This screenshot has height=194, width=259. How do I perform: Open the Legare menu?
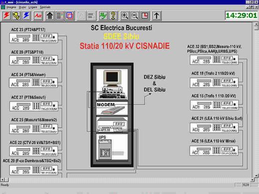pyautogui.click(x=33, y=7)
